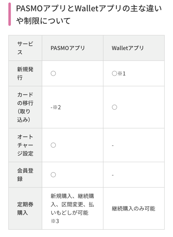Click the -※2 note in PASMOアプリ column
The width and height of the screenshot is (173, 237).
56,107
